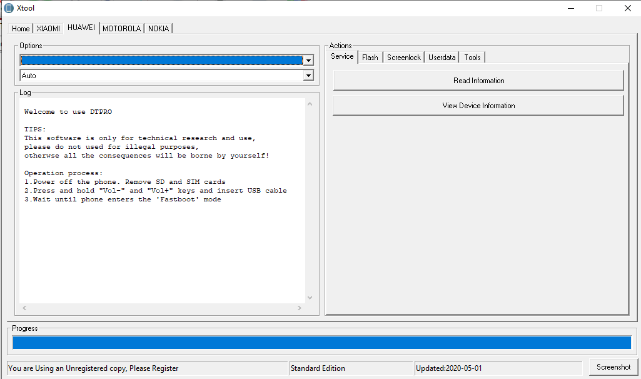Open the Flash actions tab

(370, 58)
